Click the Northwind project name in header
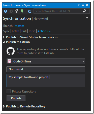The width and height of the screenshot is (94, 114). [41, 19]
